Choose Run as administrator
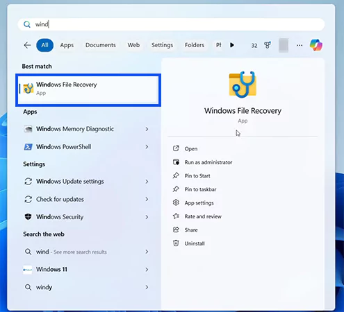Image resolution: width=344 pixels, height=312 pixels. 208,162
